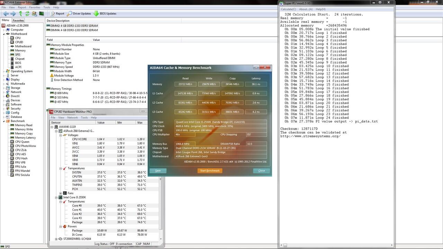
Task: Select DIMM4 4 GB DDR3-1333 device row
Action: 72,30
